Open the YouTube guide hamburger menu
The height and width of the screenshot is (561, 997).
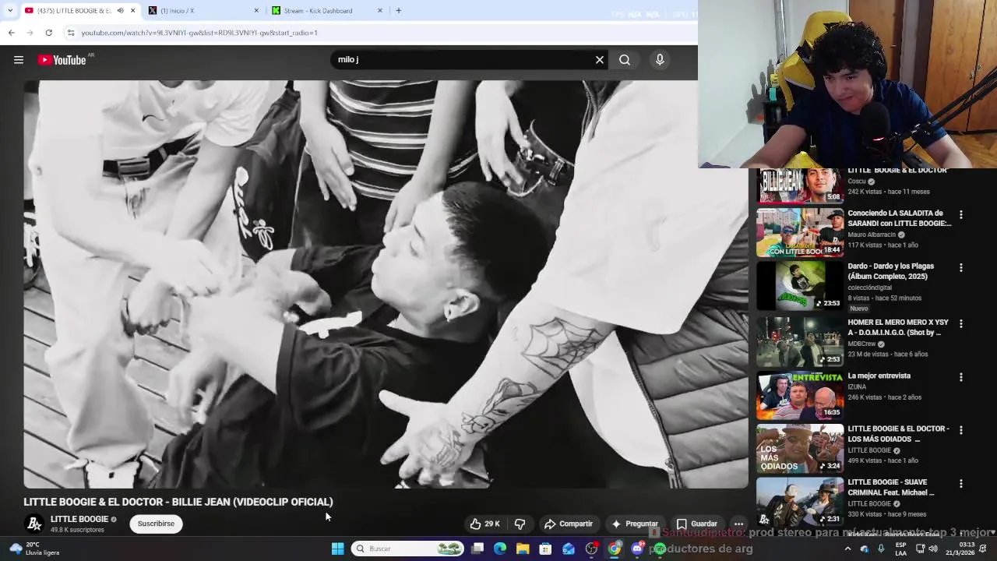tap(19, 60)
